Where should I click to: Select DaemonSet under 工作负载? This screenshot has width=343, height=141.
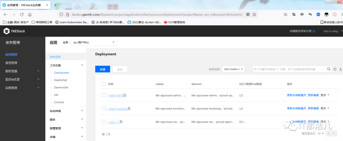[x=61, y=88]
